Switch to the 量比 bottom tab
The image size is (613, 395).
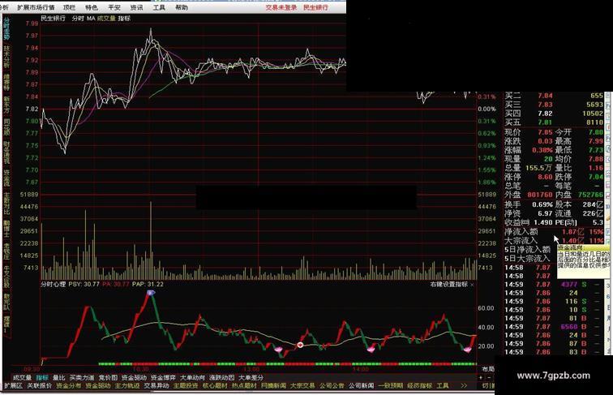[58, 378]
